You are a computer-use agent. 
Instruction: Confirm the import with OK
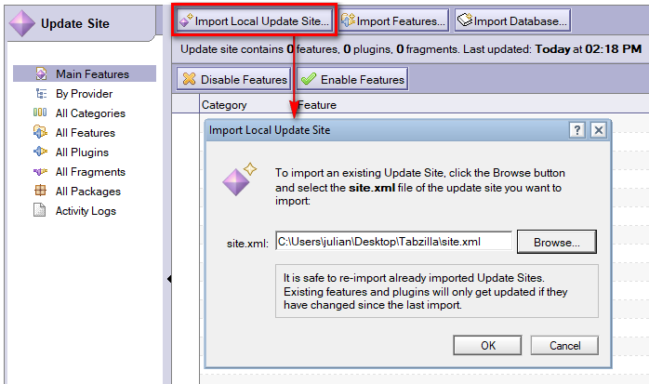click(x=488, y=346)
